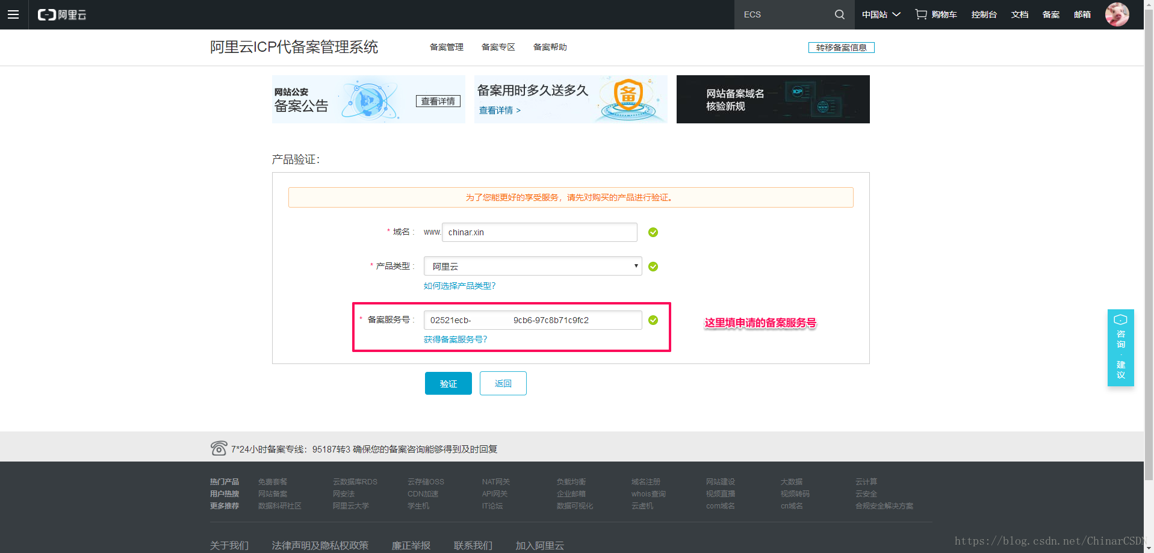Click the green check beside the domain field
This screenshot has width=1154, height=553.
(x=653, y=232)
